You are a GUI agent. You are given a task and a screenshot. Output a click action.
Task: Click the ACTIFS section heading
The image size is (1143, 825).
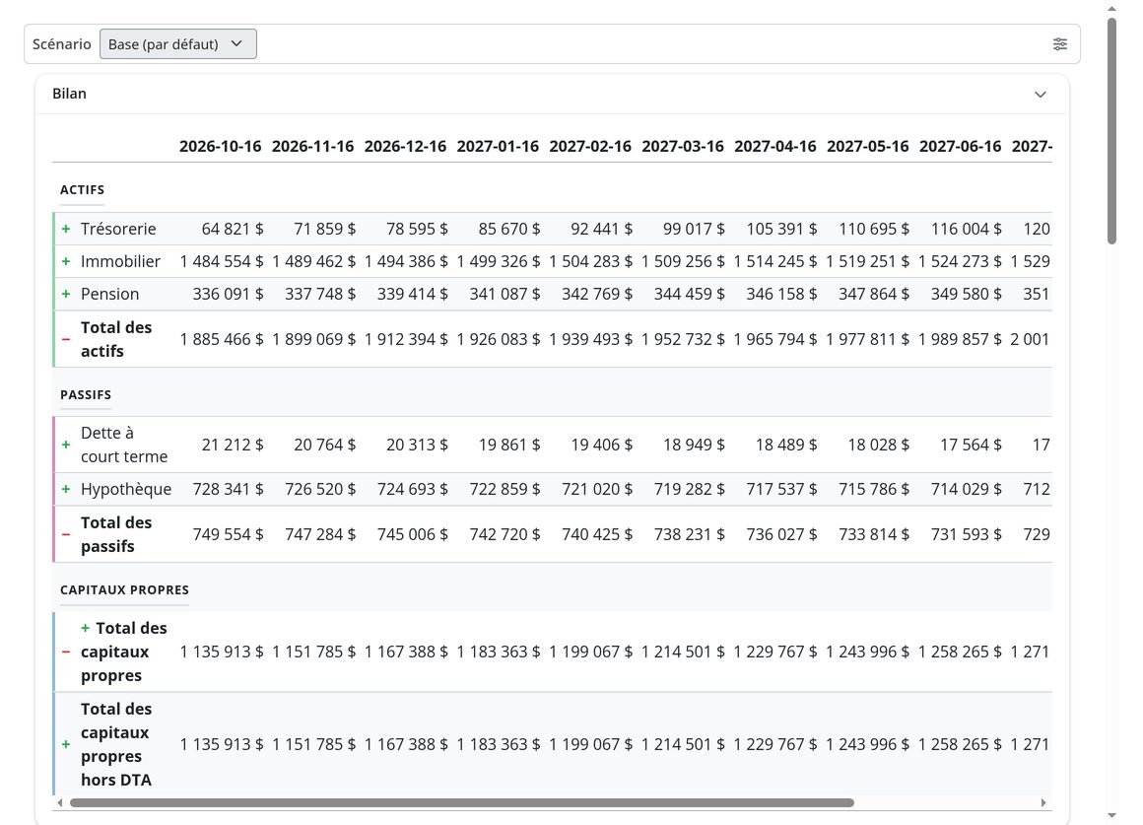tap(83, 189)
